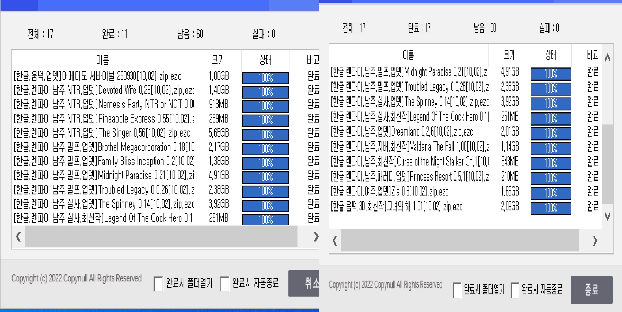Click vertical scrollbar thumb in right list
Screen dimensions: 622x312
[607, 164]
